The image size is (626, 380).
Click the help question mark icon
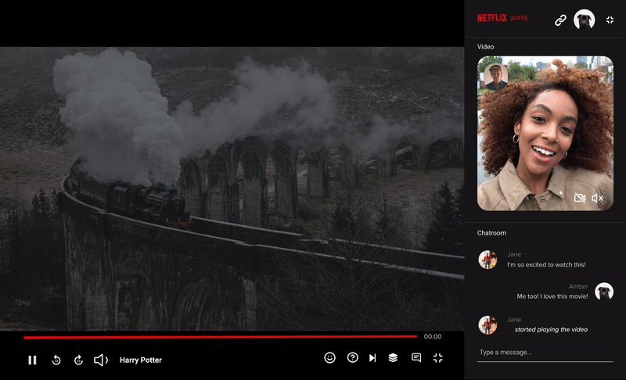(353, 357)
